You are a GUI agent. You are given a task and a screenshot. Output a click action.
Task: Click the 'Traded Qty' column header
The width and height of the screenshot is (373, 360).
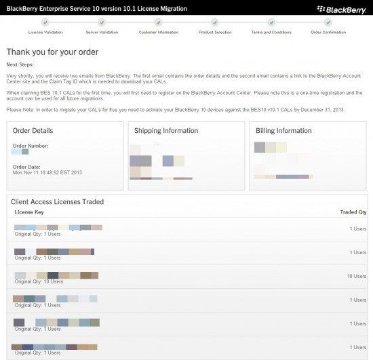pyautogui.click(x=353, y=212)
